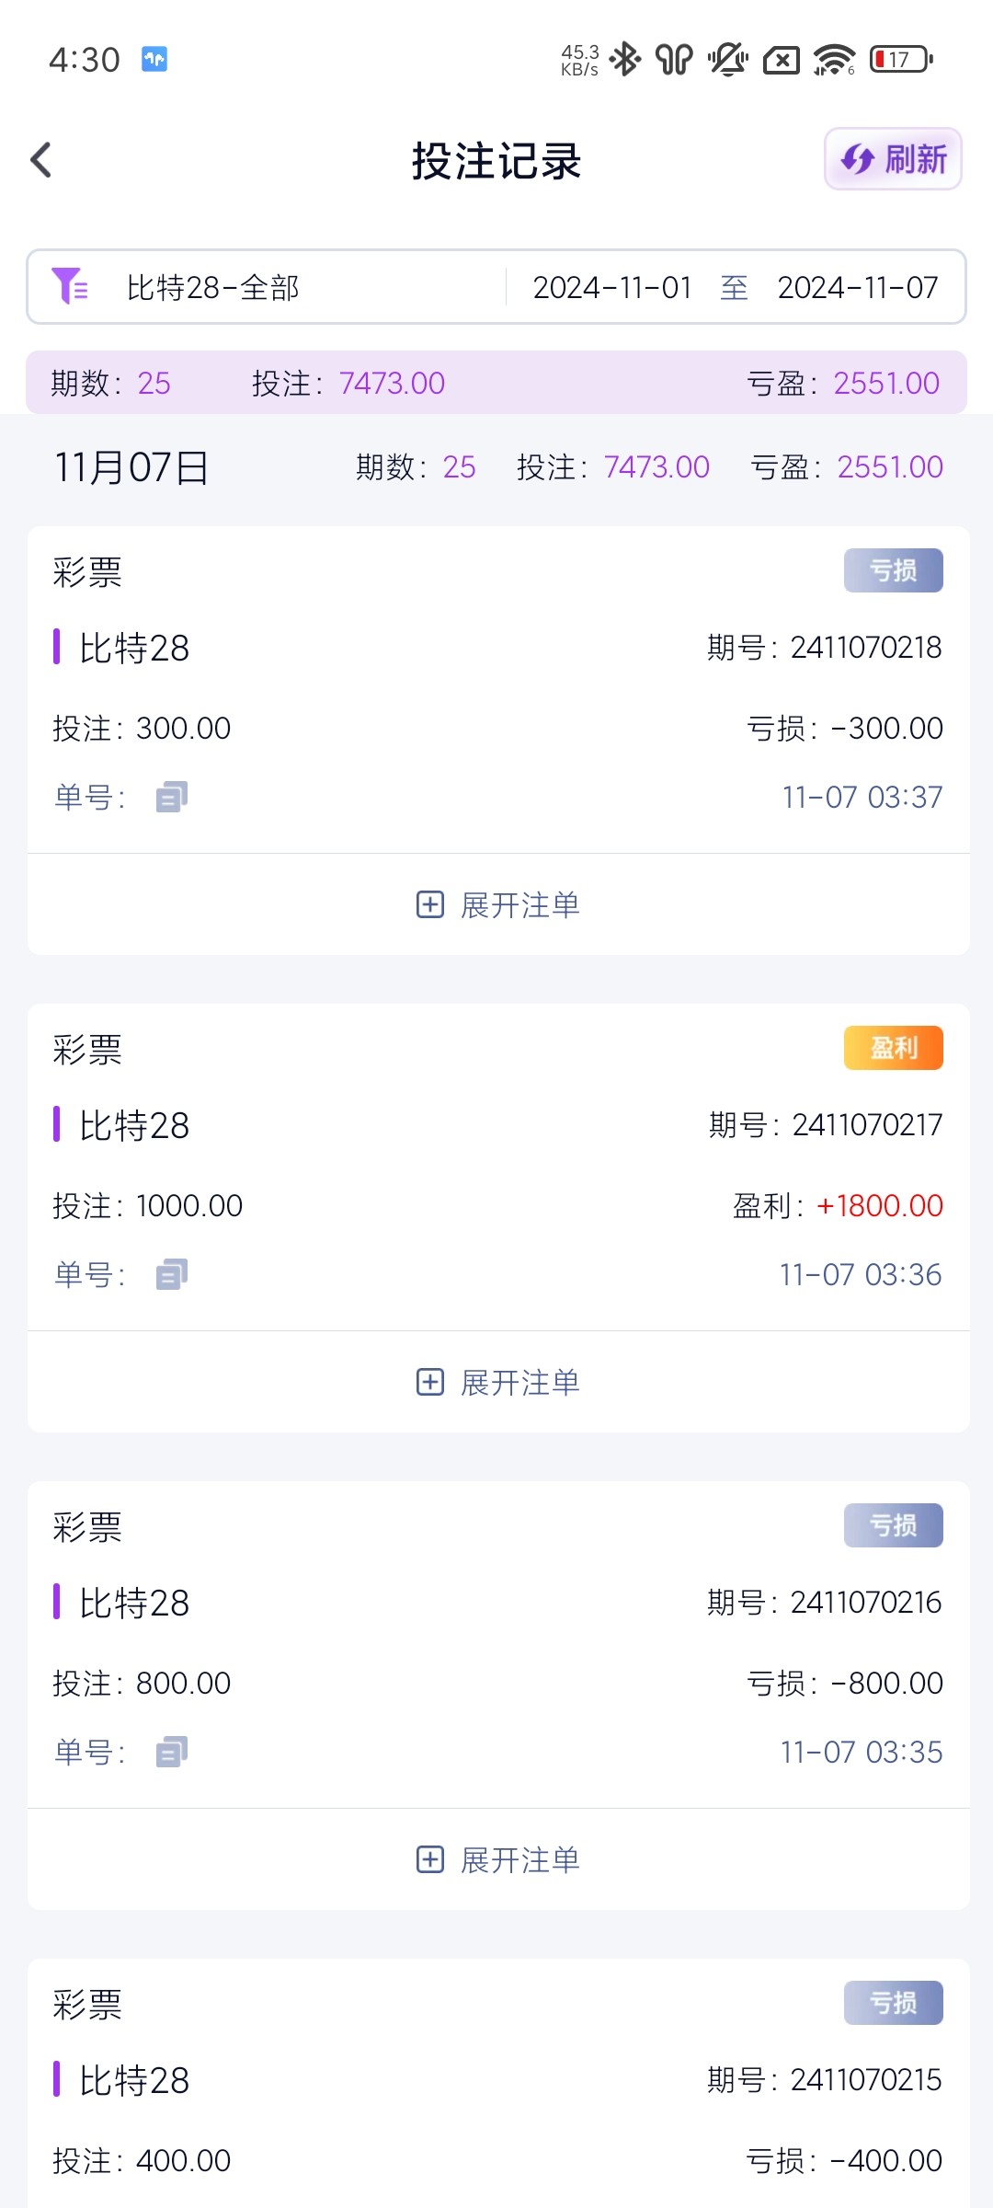Open the 比特28-全部 game filter dropdown
The height and width of the screenshot is (2208, 993).
213,288
